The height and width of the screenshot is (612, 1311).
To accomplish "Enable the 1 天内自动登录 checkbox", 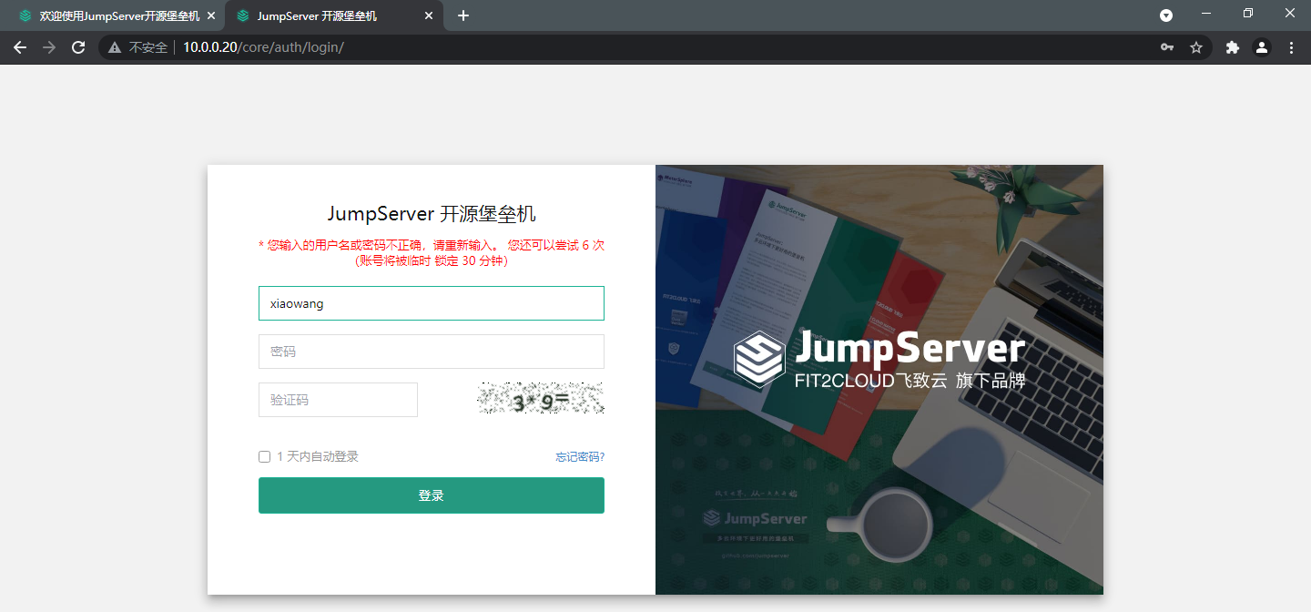I will (x=265, y=457).
